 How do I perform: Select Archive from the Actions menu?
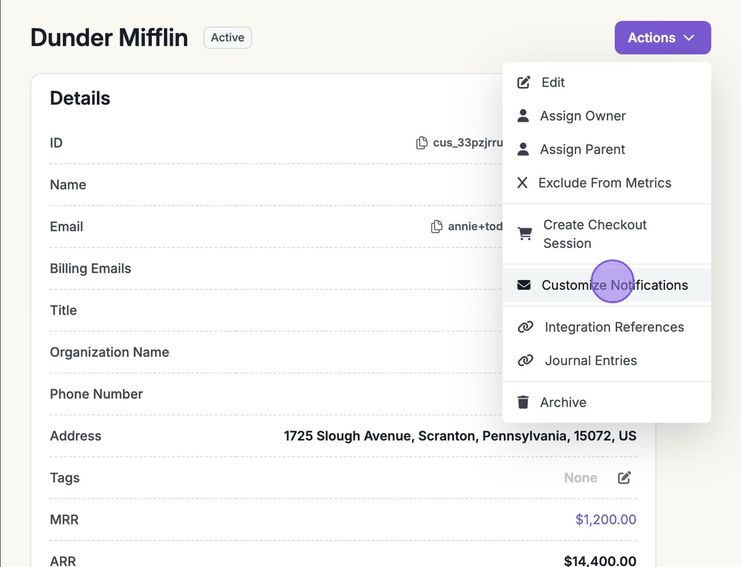pyautogui.click(x=607, y=402)
